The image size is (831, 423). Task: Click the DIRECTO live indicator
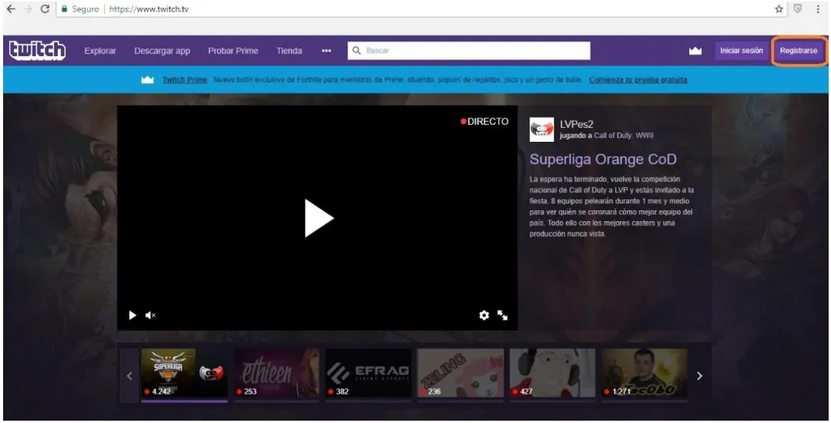click(x=484, y=122)
